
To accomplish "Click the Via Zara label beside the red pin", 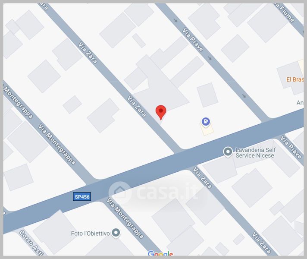I will click(137, 106).
